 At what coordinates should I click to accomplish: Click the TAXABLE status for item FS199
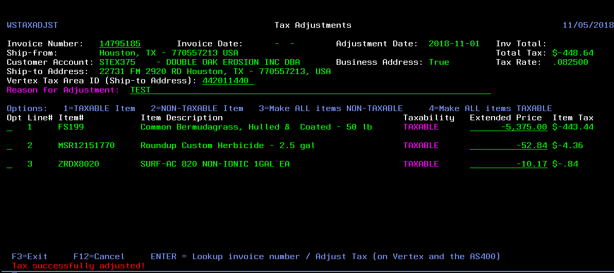click(x=421, y=127)
